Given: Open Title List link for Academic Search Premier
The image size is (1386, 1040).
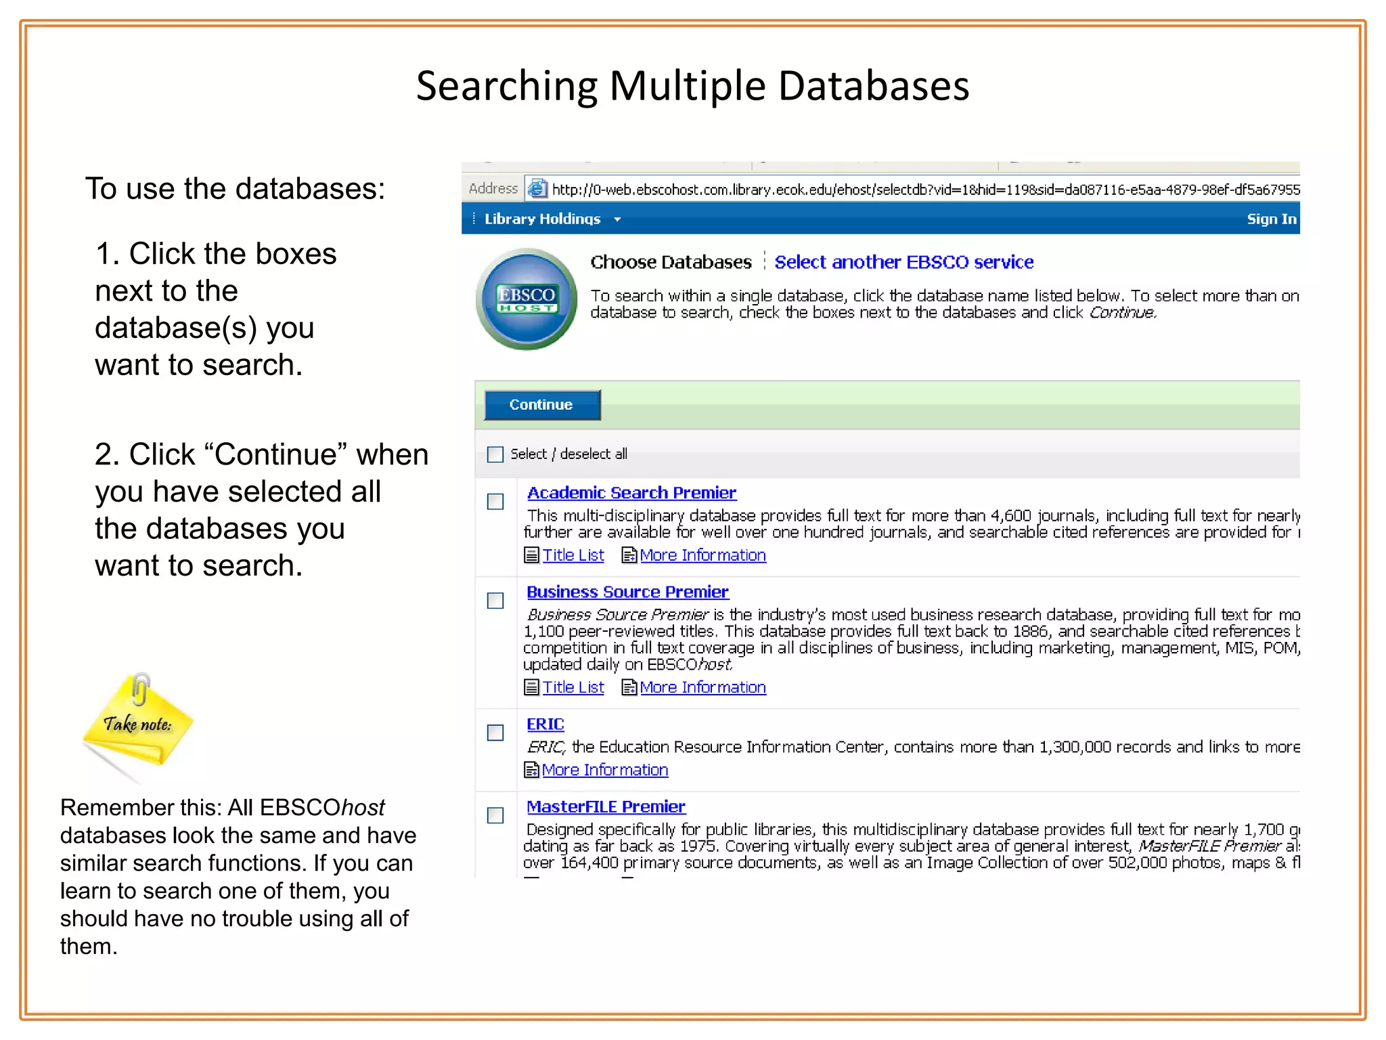Looking at the screenshot, I should (x=573, y=555).
